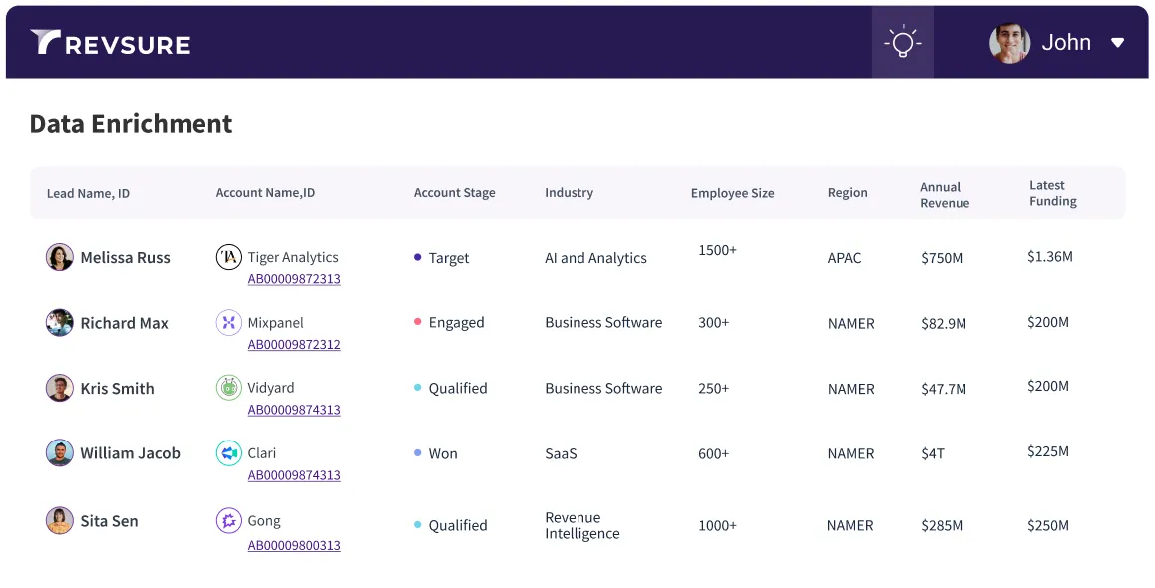Click the Region column header
Screen dimensions: 1155x588
click(847, 192)
